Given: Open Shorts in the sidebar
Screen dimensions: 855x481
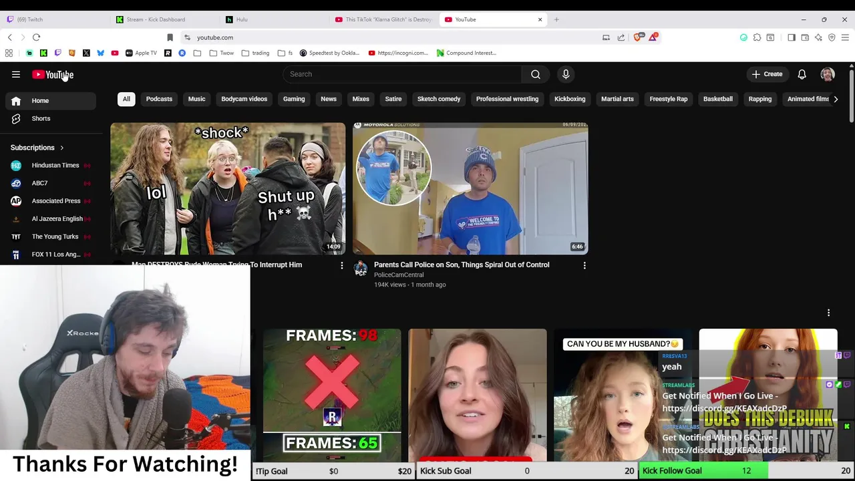Looking at the screenshot, I should click(50, 118).
